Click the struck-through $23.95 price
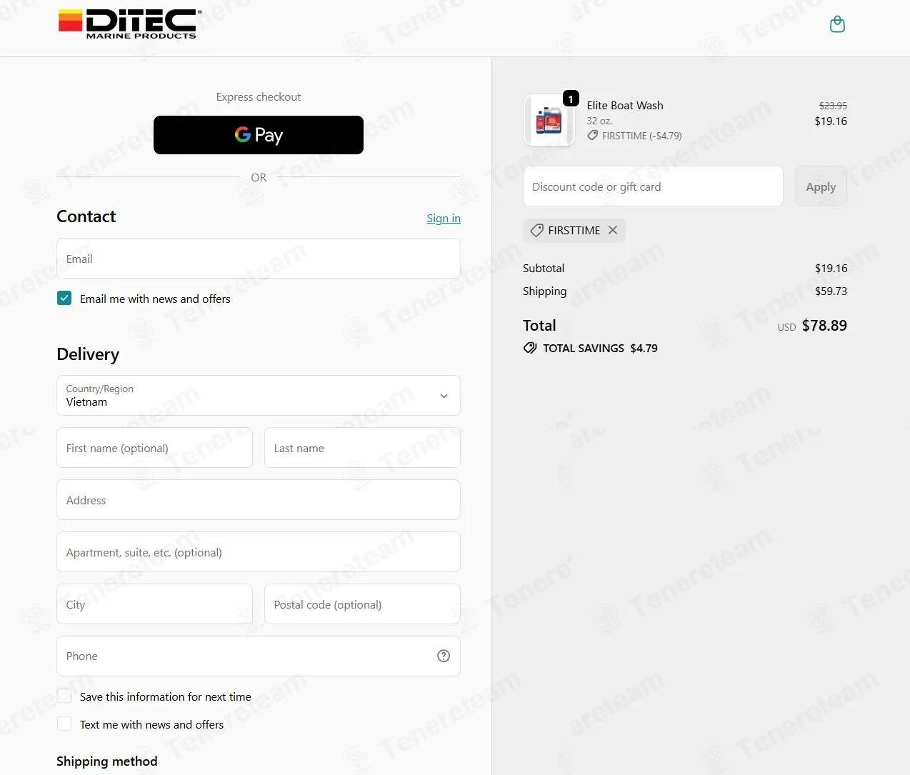The image size is (910, 775). pyautogui.click(x=833, y=105)
